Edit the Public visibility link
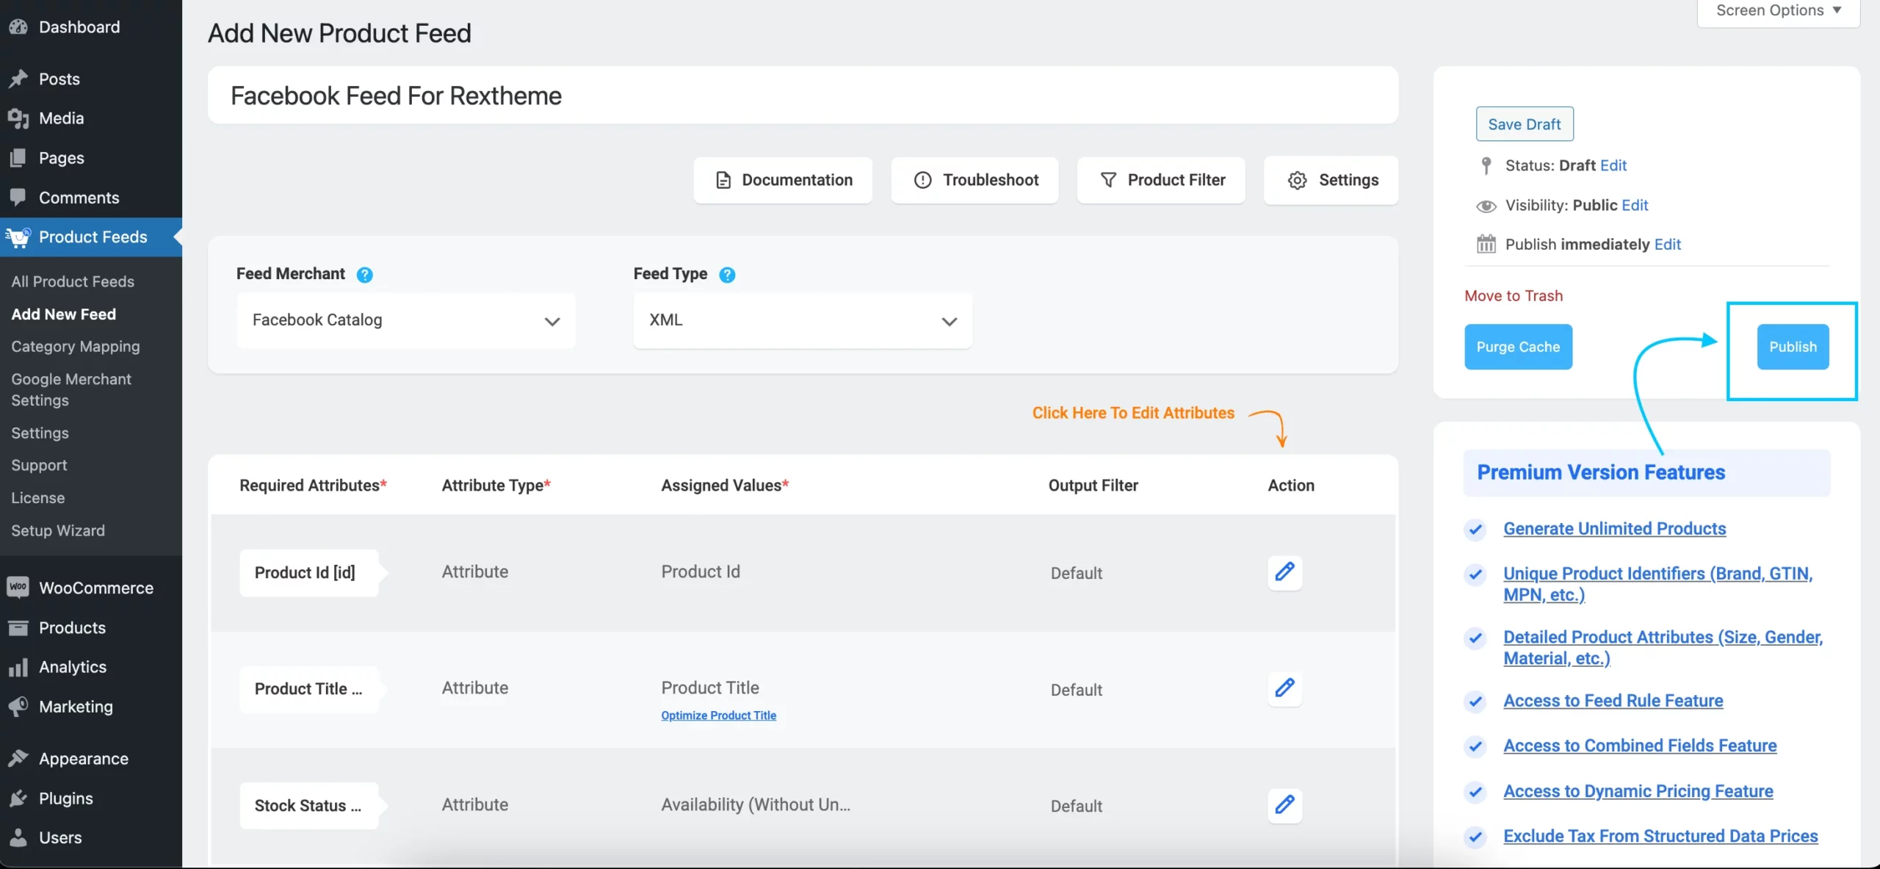 pyautogui.click(x=1635, y=206)
